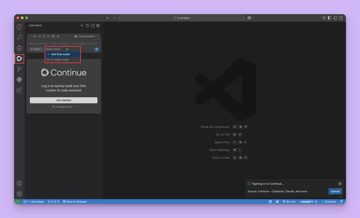The height and width of the screenshot is (218, 360).
Task: Click the Ask anything prompt input field
Action: (63, 44)
